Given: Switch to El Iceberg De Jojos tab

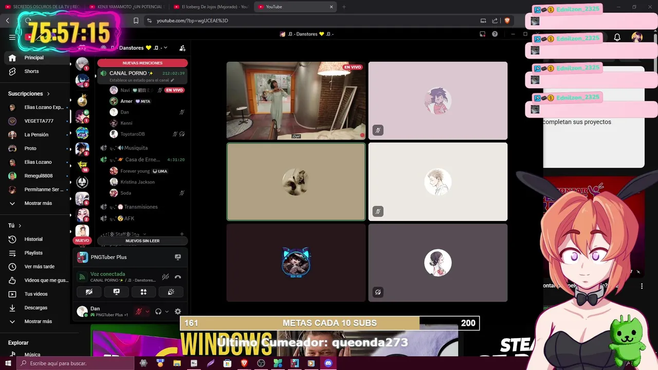Looking at the screenshot, I should click(211, 7).
